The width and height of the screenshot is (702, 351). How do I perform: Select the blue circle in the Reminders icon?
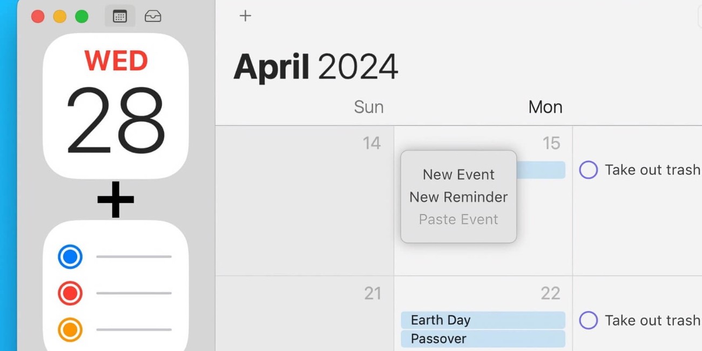click(x=69, y=256)
